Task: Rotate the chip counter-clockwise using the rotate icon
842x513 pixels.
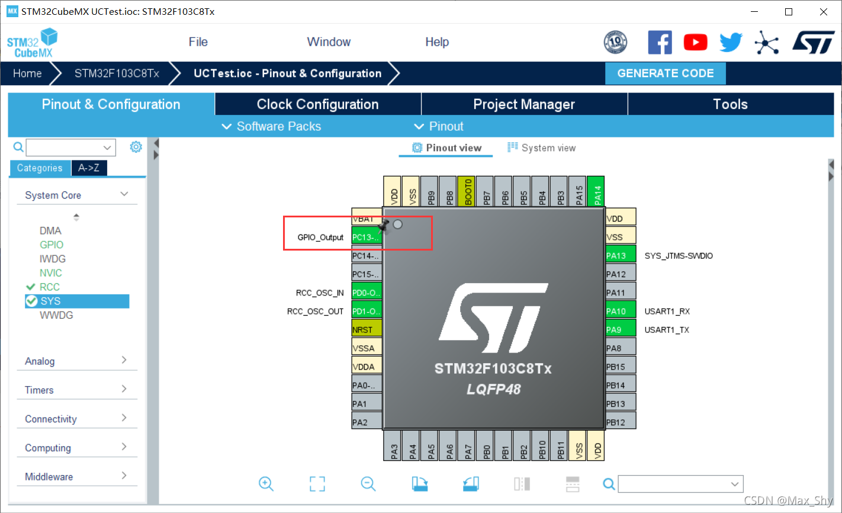Action: pyautogui.click(x=471, y=484)
